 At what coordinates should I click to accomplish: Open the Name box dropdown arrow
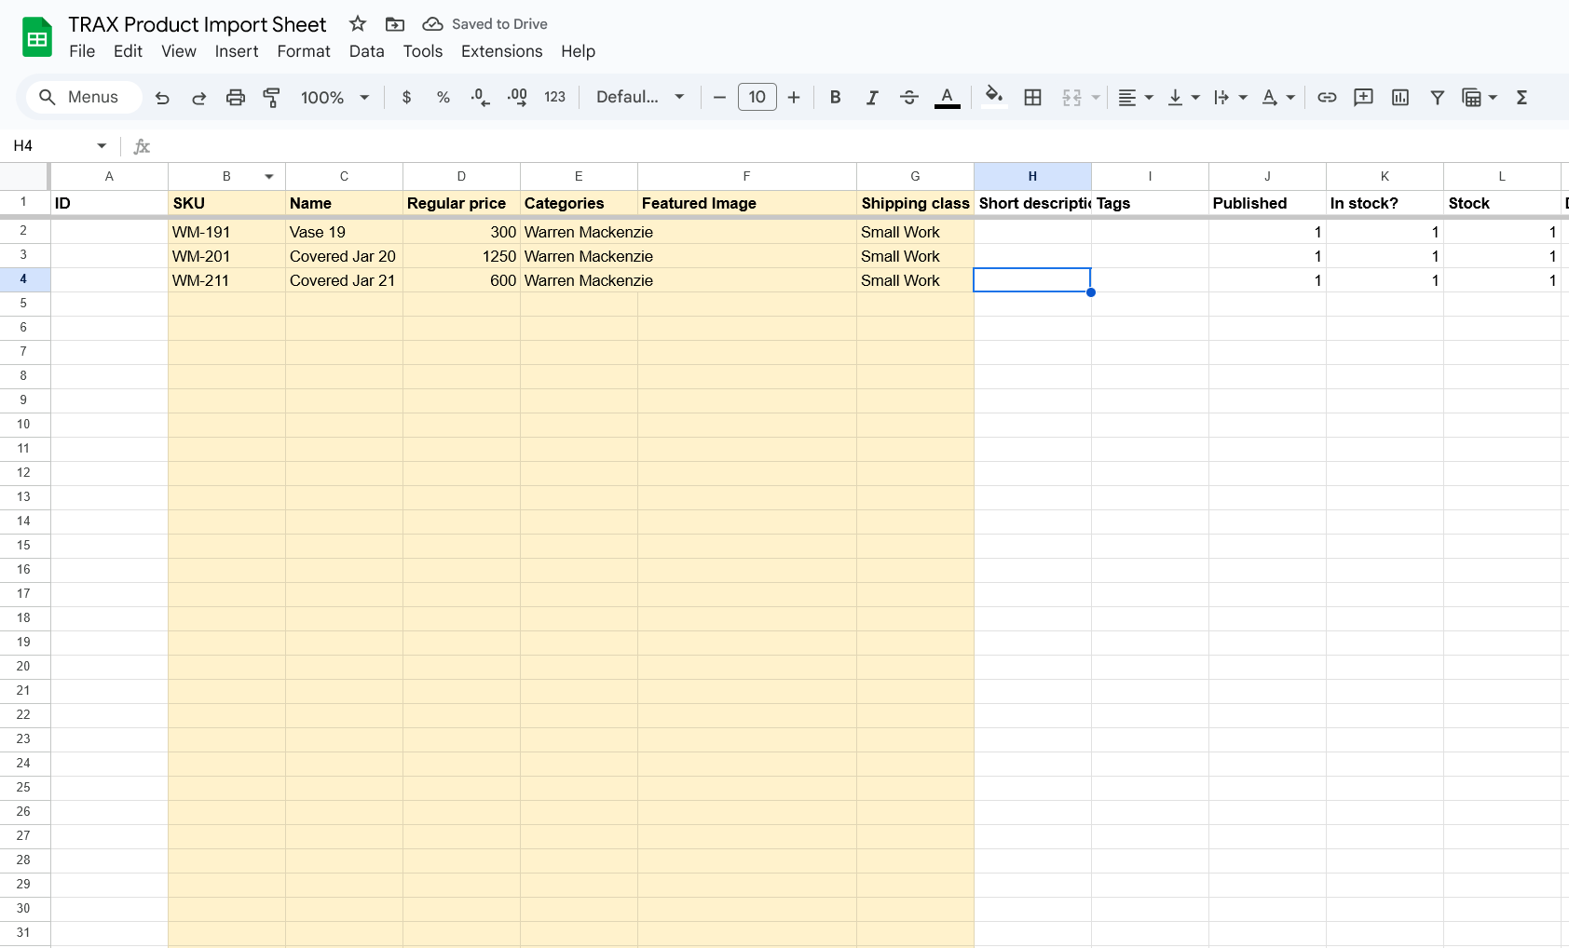(102, 146)
